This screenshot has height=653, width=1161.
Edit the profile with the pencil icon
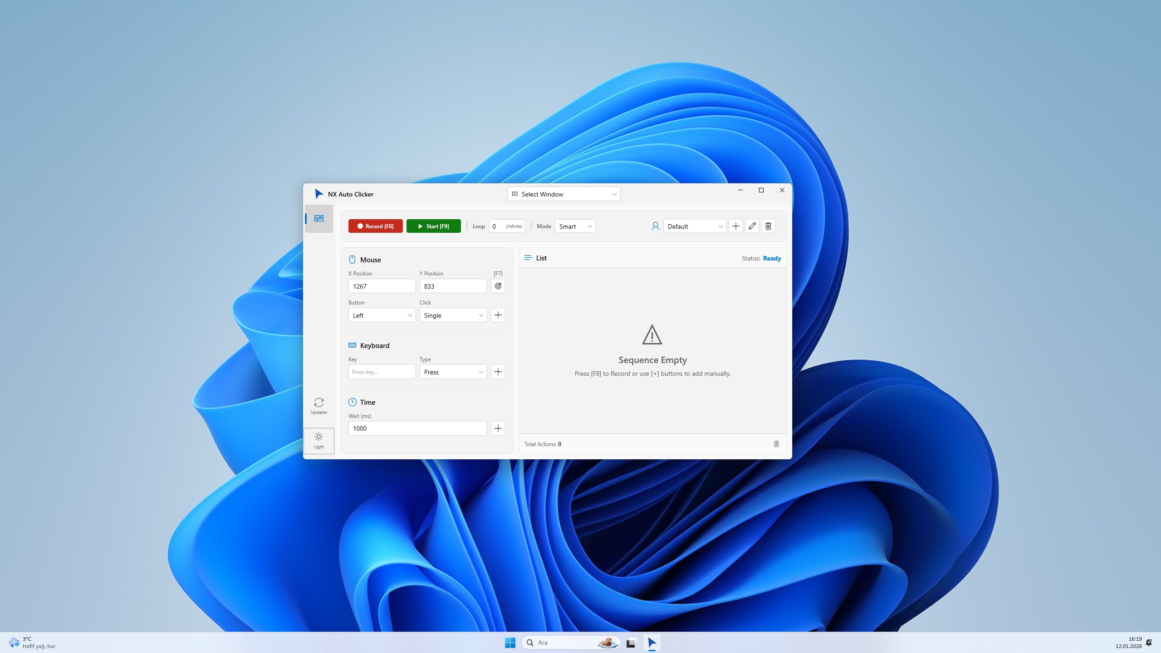(752, 226)
